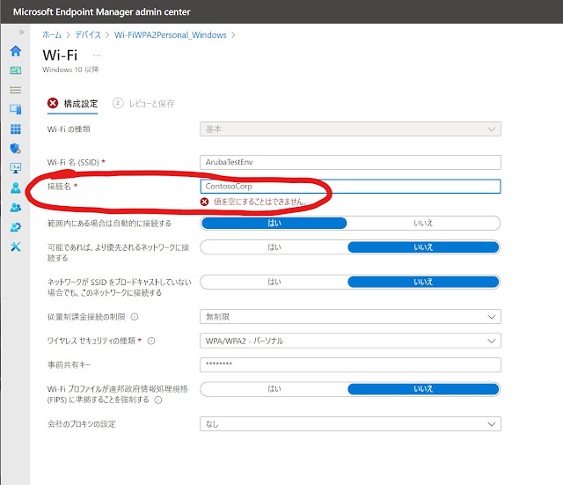563x485 pixels.
Task: Open Dashboard chart icon in sidebar
Action: point(16,70)
